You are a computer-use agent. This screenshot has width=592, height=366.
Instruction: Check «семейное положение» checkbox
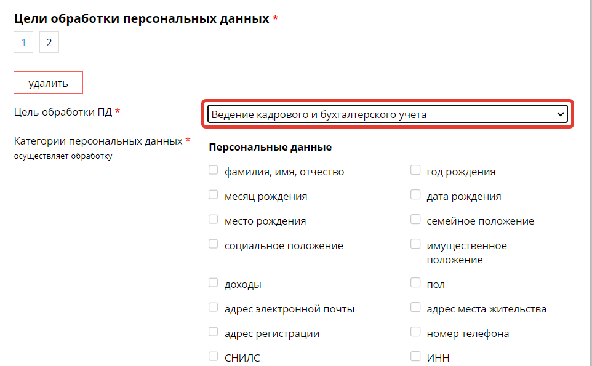pos(415,218)
